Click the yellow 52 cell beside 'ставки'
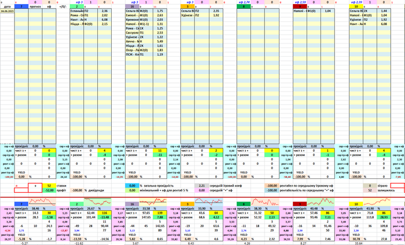405x245 pixels. pos(49,185)
